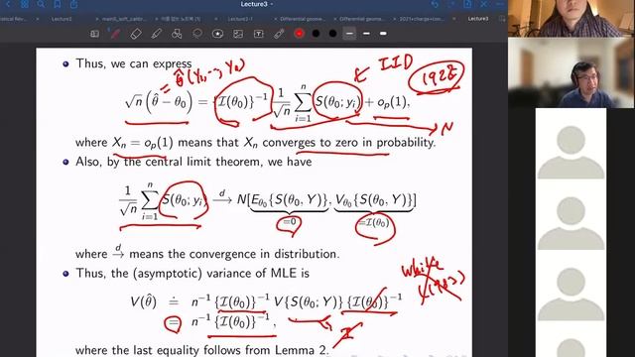The width and height of the screenshot is (635, 357).
Task: Select the Eraser tool
Action: [136, 34]
